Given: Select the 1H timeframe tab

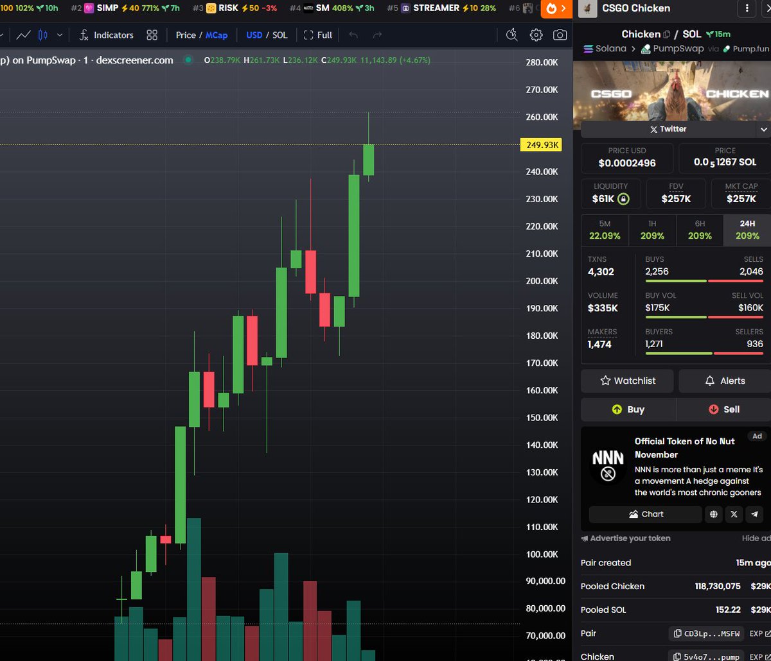Looking at the screenshot, I should [x=652, y=230].
